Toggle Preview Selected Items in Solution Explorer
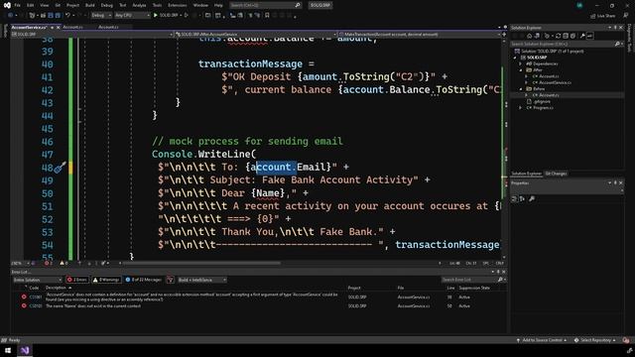This screenshot has height=357, width=635. 589,36
